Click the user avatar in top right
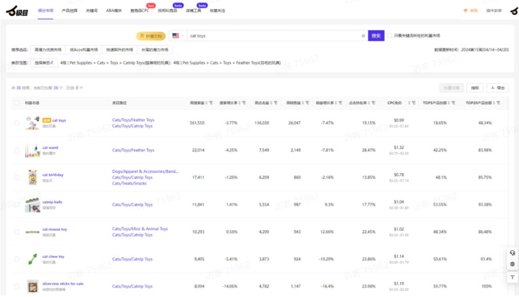 click(513, 10)
